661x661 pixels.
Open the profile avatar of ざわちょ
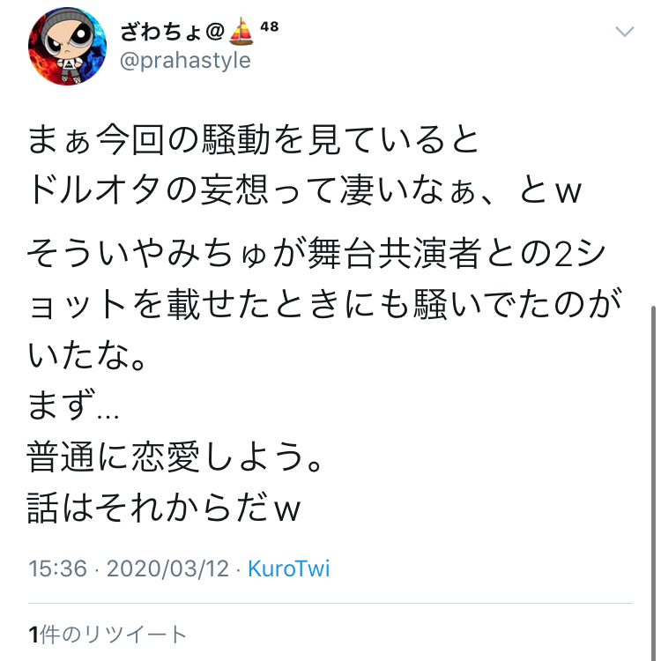pyautogui.click(x=68, y=46)
